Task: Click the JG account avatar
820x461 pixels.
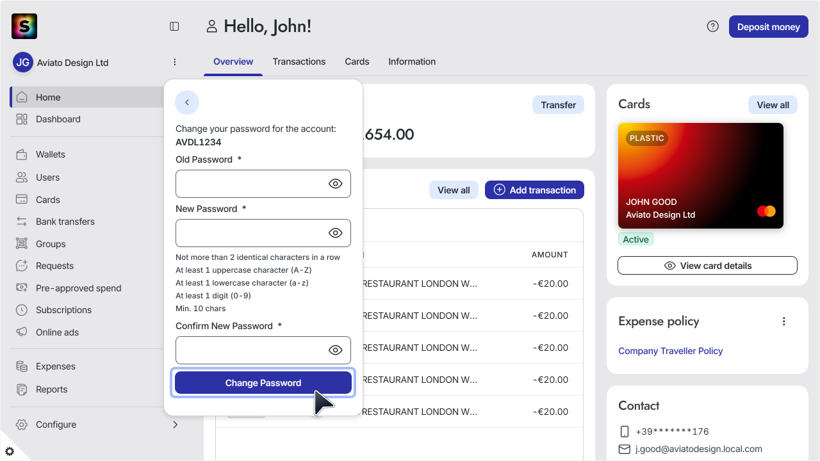Action: (x=23, y=62)
